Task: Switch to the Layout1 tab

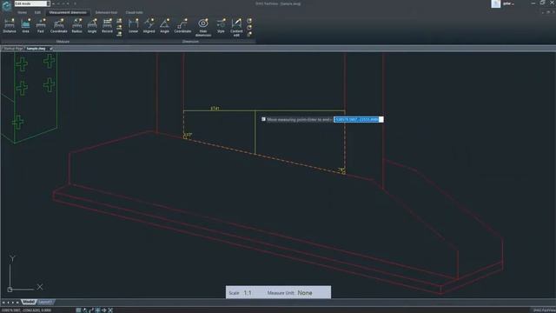Action: pyautogui.click(x=45, y=302)
